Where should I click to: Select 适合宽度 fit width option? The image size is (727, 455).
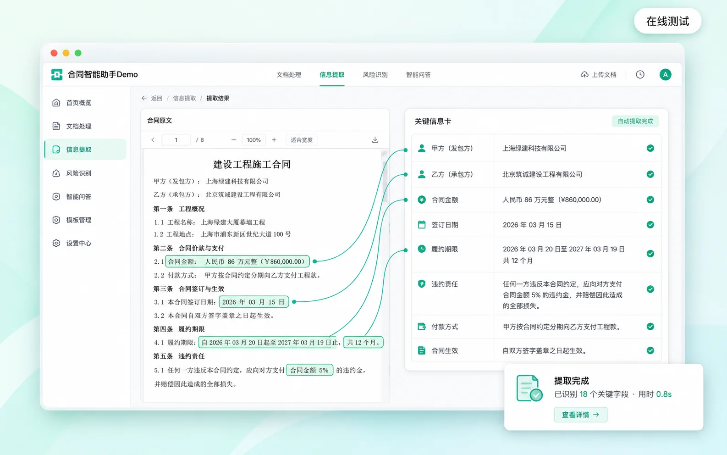point(302,140)
